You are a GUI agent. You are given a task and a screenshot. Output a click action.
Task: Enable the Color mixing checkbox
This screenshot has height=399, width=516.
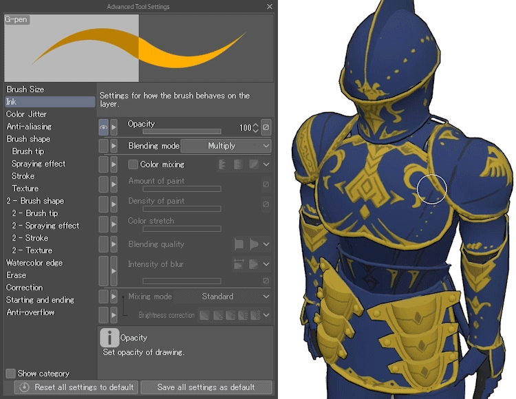click(x=133, y=164)
